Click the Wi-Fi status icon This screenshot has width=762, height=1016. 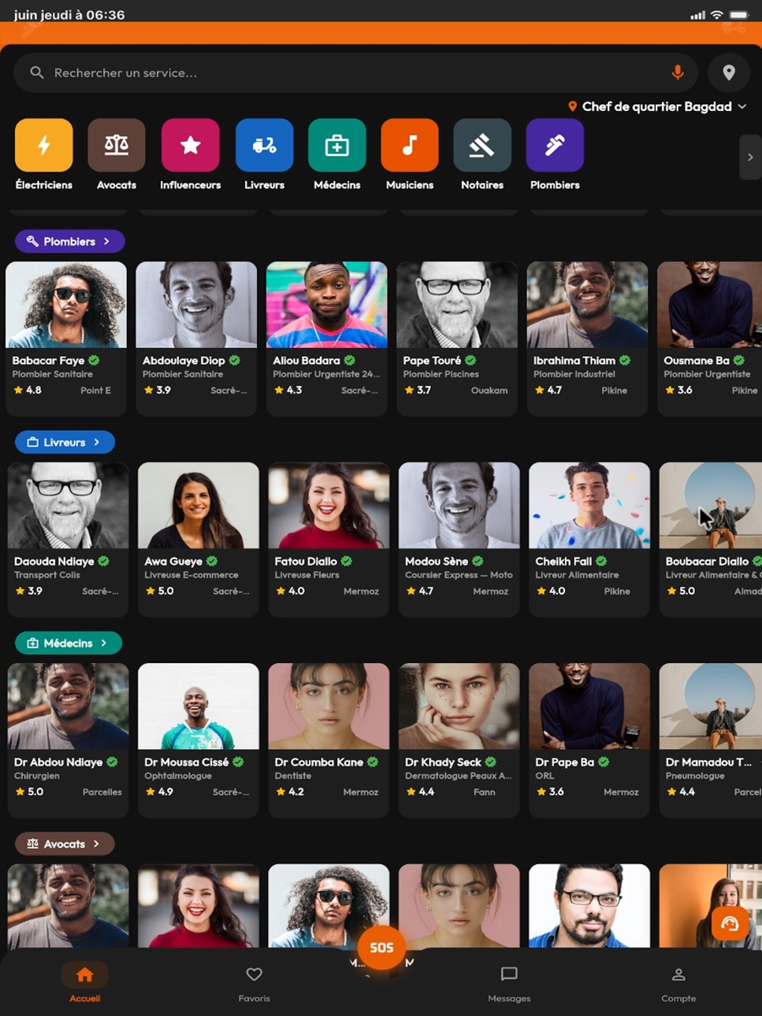coord(716,15)
